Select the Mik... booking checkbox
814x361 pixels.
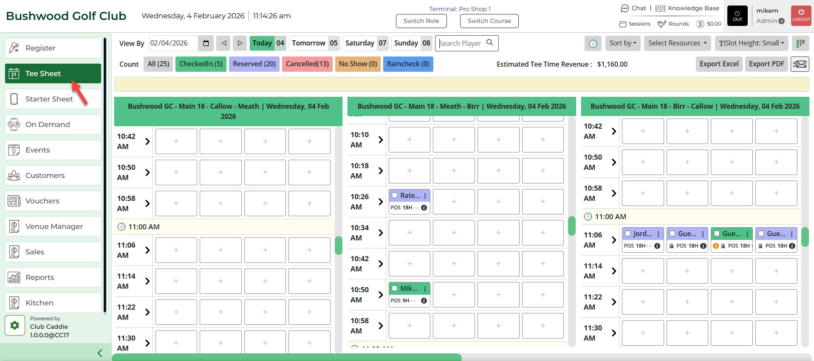pos(395,288)
